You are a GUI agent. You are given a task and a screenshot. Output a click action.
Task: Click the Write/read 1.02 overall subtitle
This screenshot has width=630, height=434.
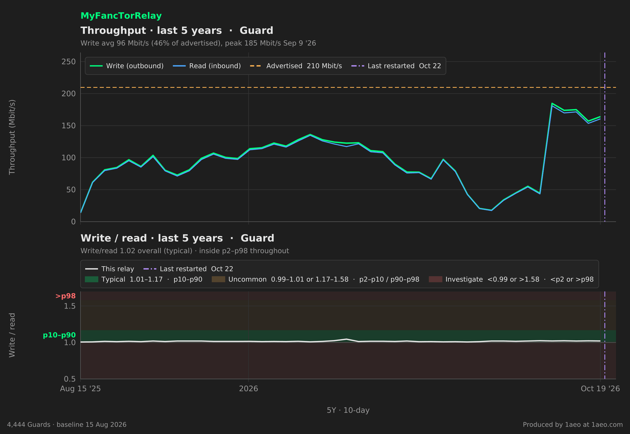click(185, 251)
